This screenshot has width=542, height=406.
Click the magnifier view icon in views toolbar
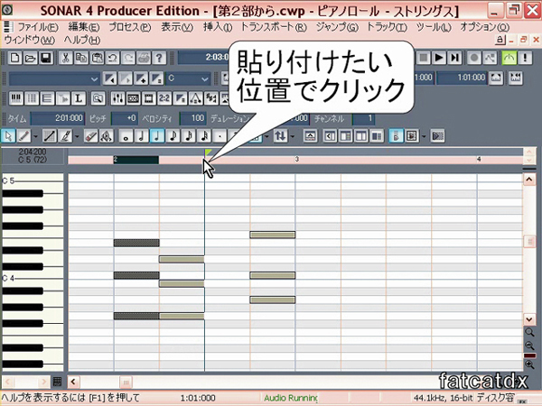click(x=98, y=98)
